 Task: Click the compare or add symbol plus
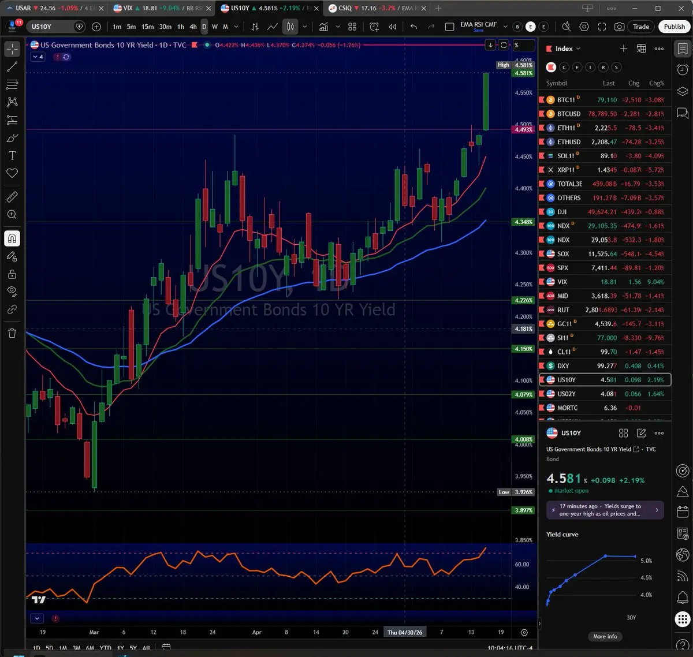[x=96, y=27]
